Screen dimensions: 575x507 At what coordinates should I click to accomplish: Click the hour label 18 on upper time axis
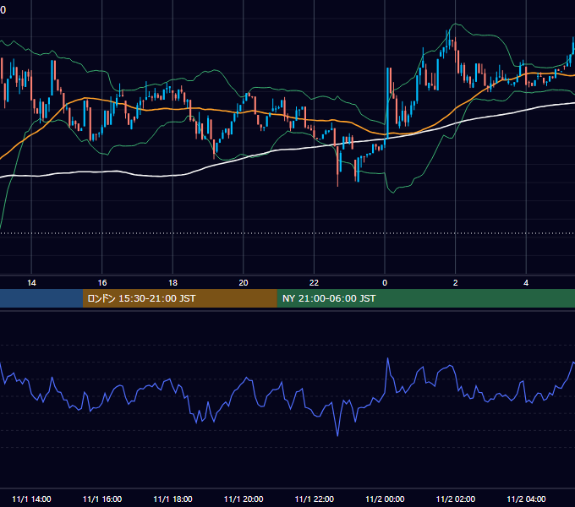172,283
